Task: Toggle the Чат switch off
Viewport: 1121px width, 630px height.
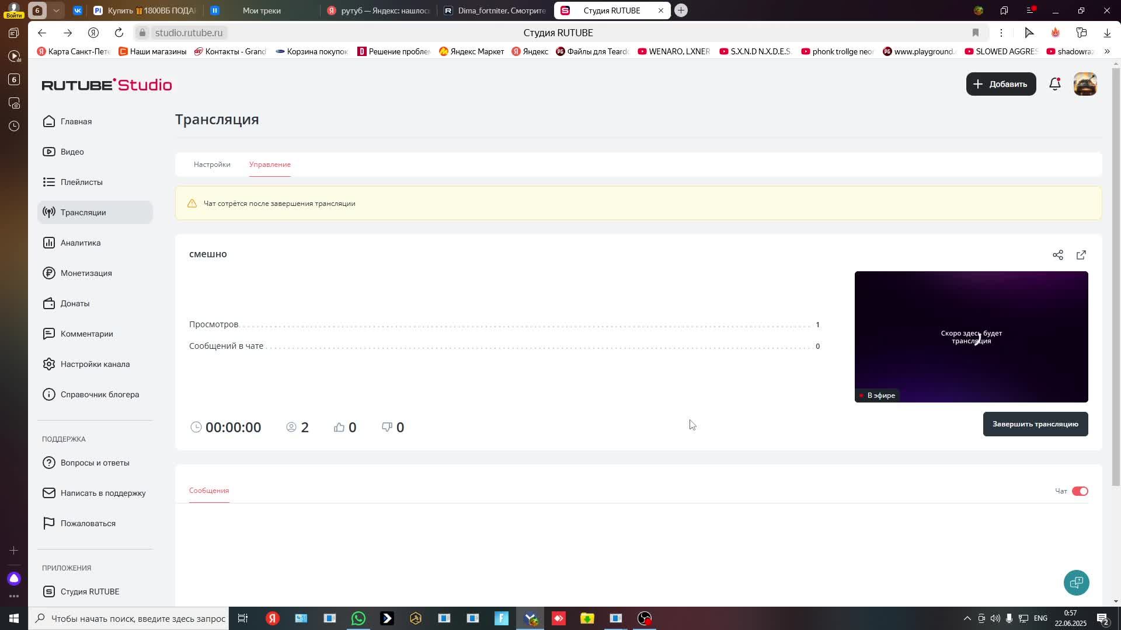Action: 1080,491
